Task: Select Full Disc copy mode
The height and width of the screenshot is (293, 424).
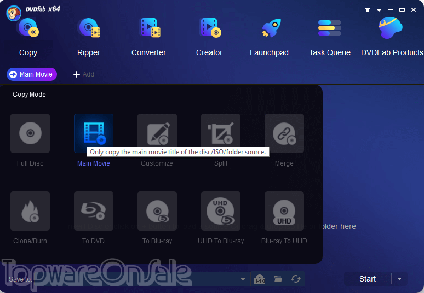Action: 30,133
